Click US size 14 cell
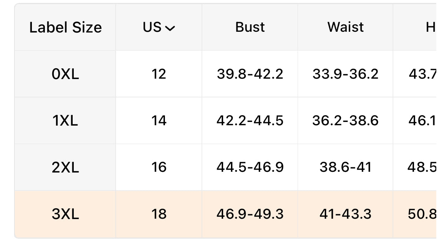This screenshot has width=437, height=249. [x=159, y=121]
